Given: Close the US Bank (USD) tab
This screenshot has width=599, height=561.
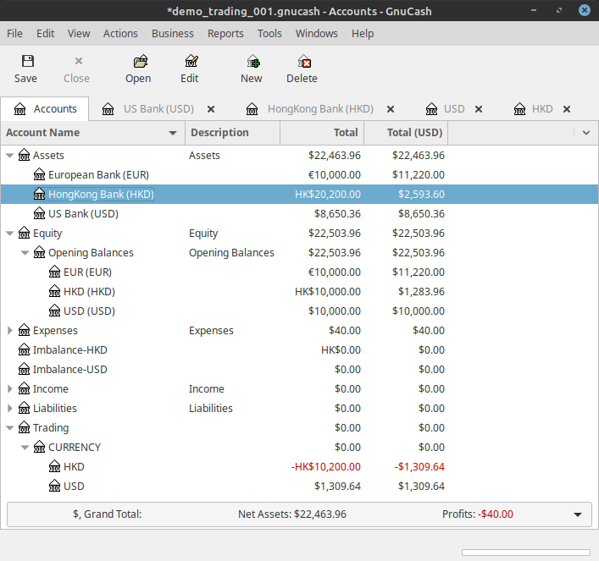Looking at the screenshot, I should coord(211,109).
